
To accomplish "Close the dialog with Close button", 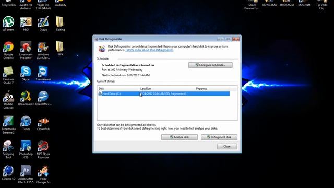I will point(227,146).
